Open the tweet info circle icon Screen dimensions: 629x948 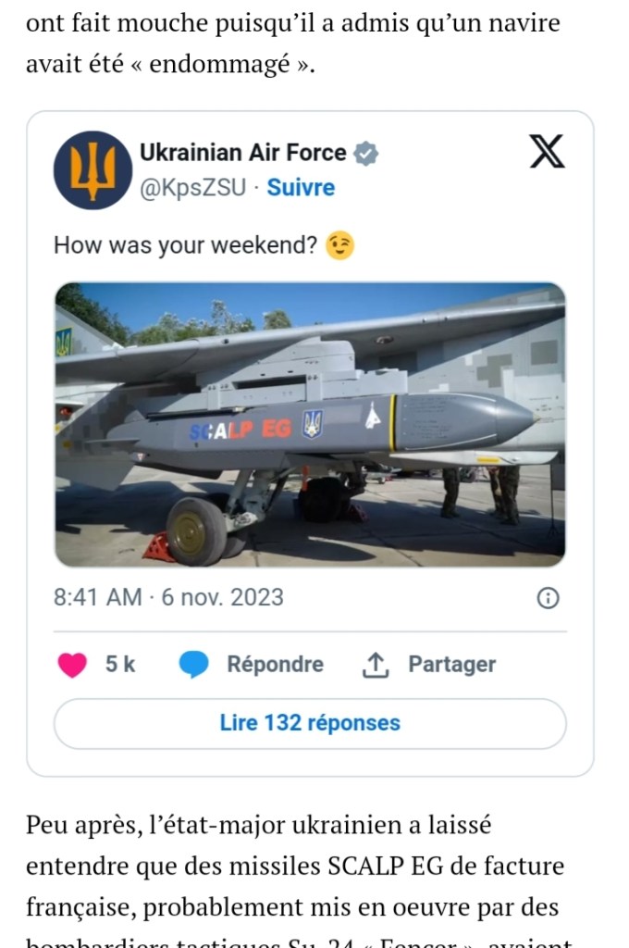(x=548, y=599)
